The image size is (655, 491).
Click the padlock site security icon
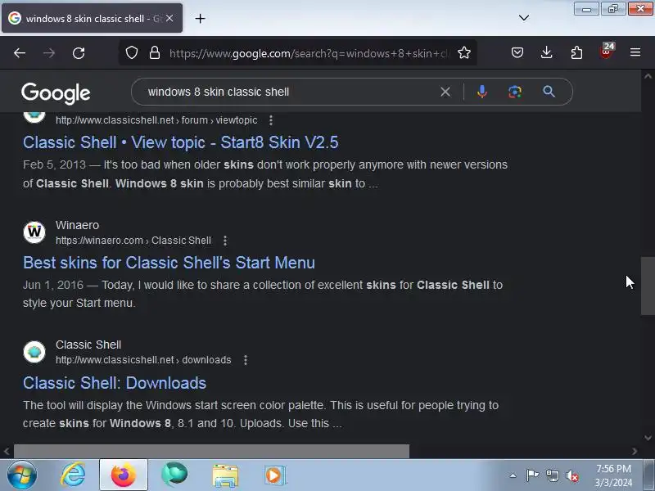coord(155,52)
